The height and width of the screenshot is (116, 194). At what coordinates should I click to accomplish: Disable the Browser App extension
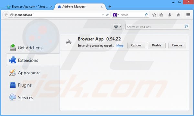pos(156,45)
